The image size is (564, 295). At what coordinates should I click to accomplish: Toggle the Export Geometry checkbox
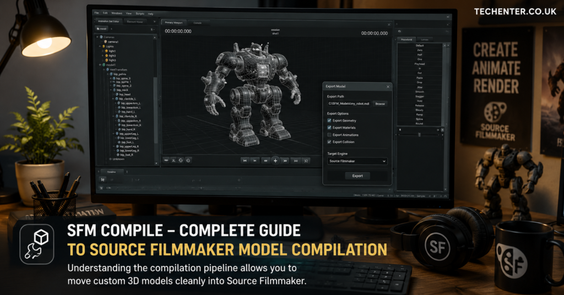pos(329,121)
